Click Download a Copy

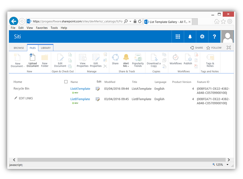coord(153,59)
